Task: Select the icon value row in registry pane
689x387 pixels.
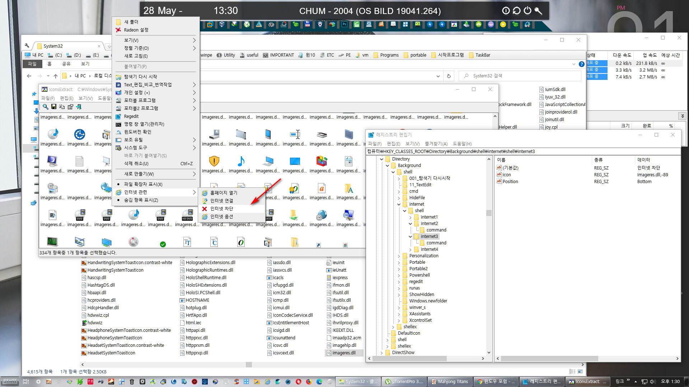Action: click(587, 175)
